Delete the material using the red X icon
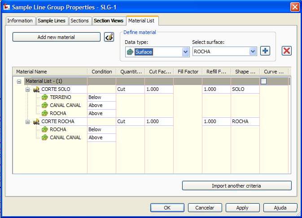302x218 pixels. [x=287, y=51]
